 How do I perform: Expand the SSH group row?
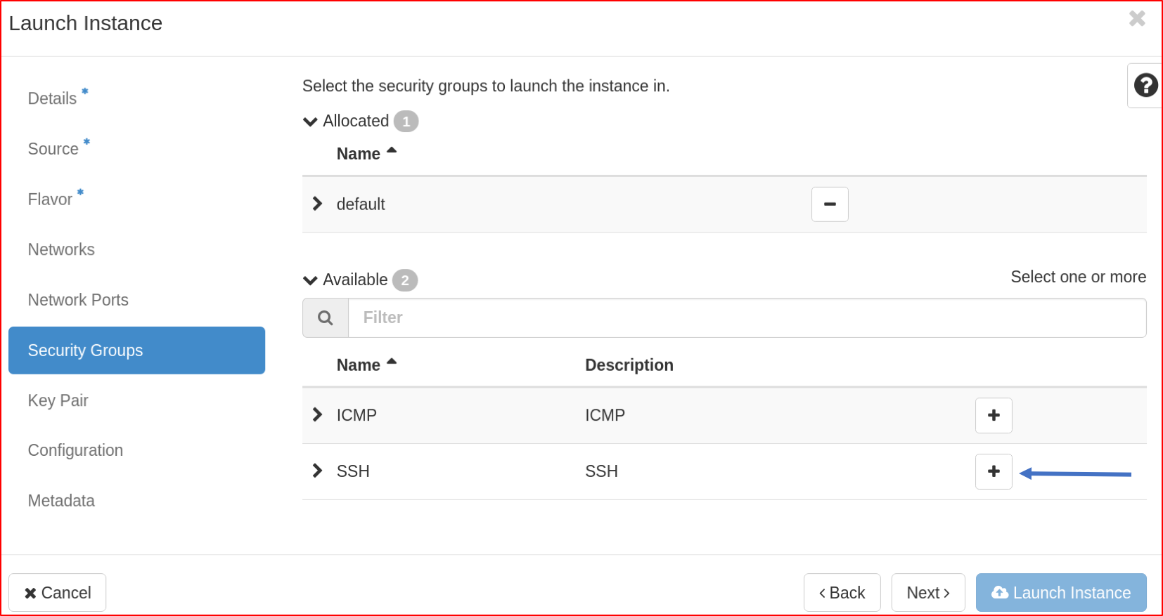pos(318,471)
